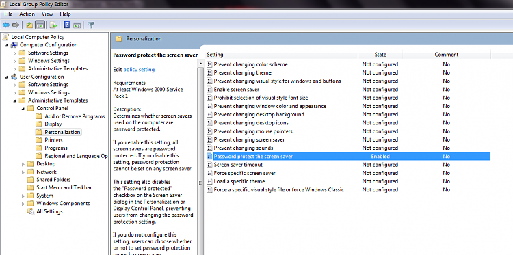The image size is (513, 255).
Task: Click the Computer Configuration computer icon
Action: (x=14, y=45)
